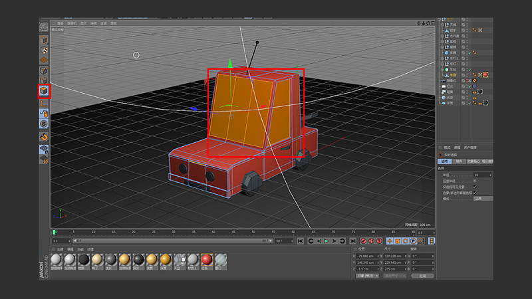Open the viewport 摄像机 (Cameras) menu

(72, 23)
